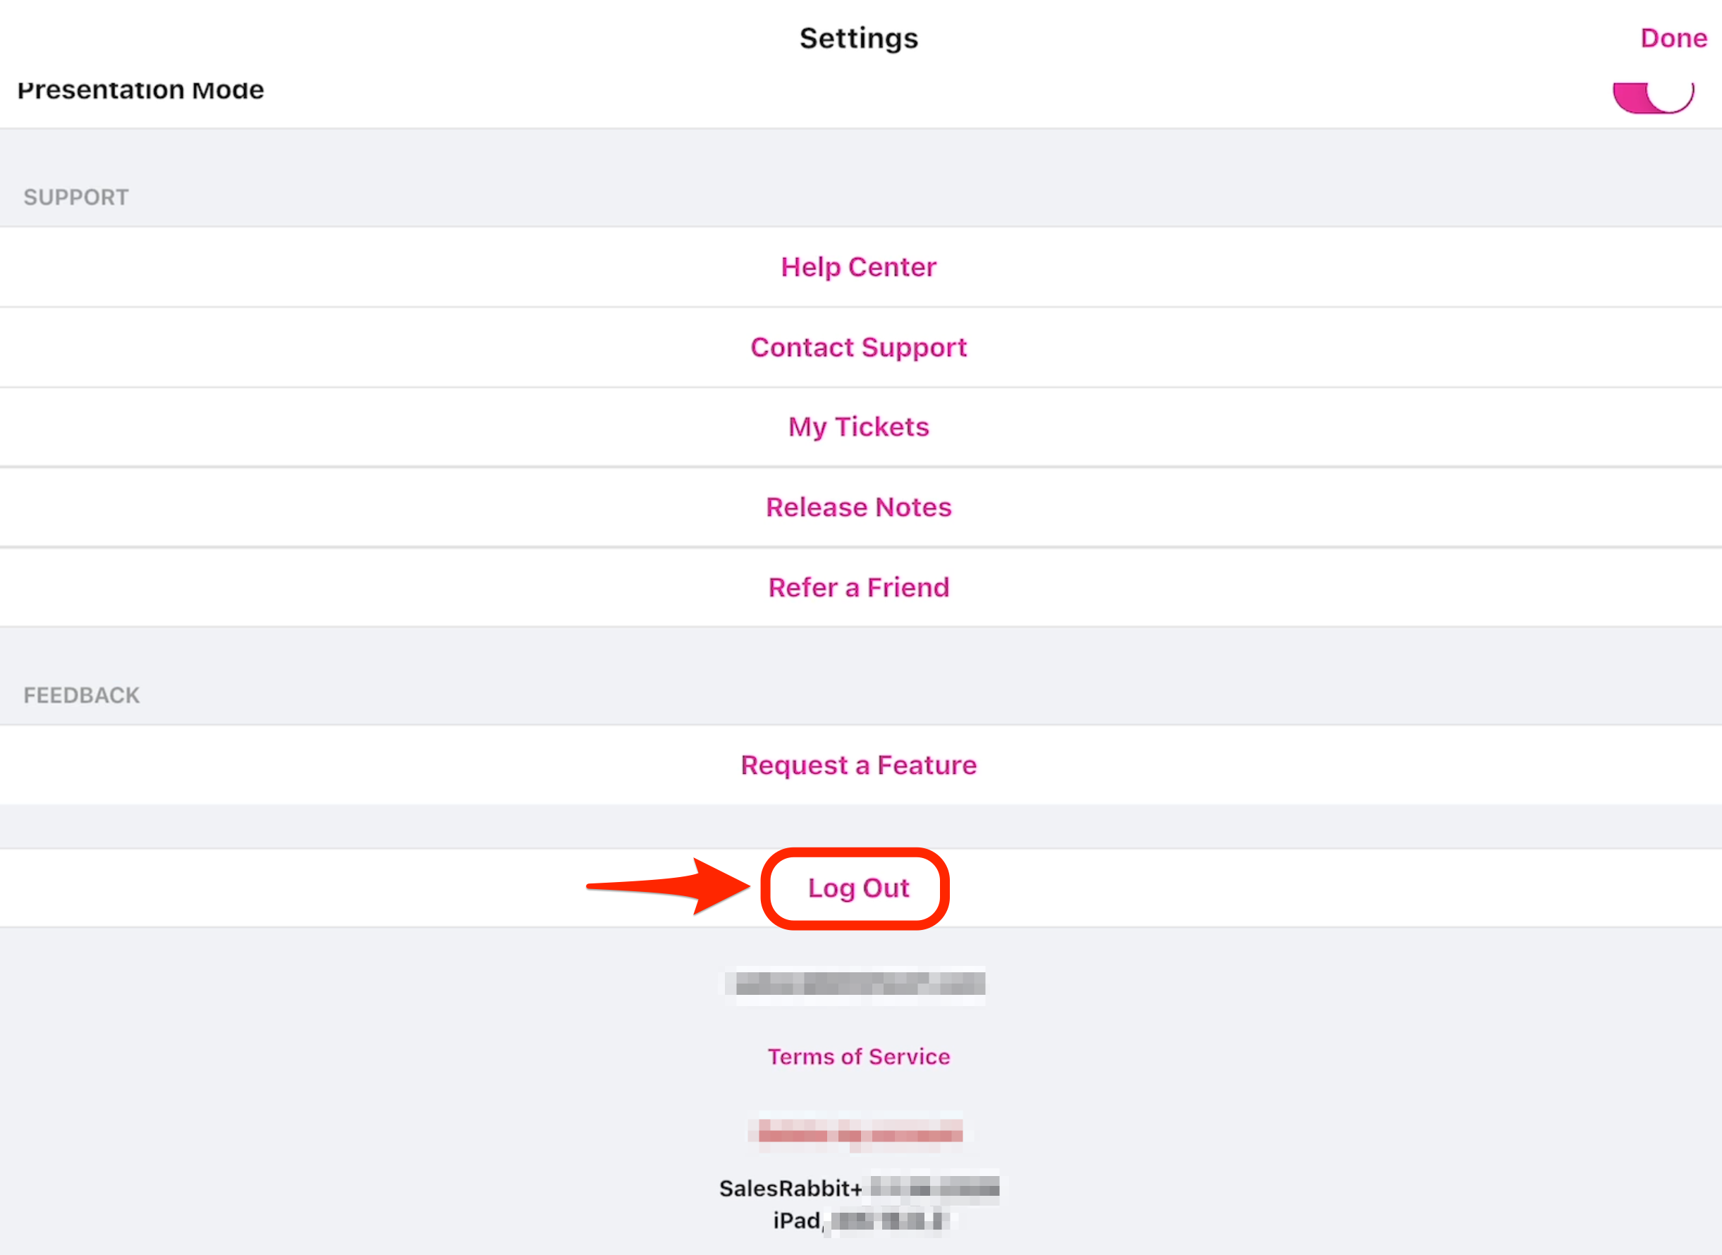1722x1255 pixels.
Task: Click the Presentation Mode label
Action: tap(140, 90)
